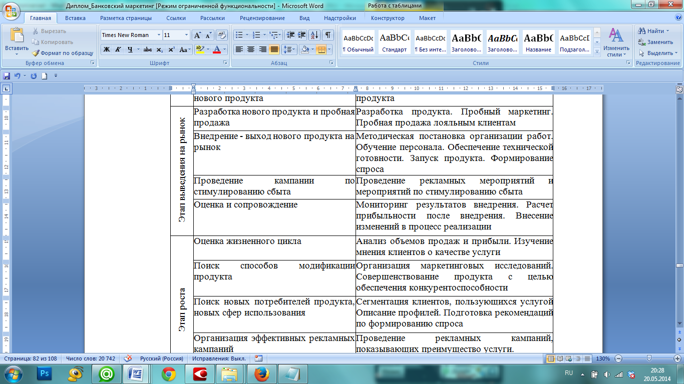Switch to Конструктор table tab
This screenshot has height=384, width=684.
[x=388, y=18]
